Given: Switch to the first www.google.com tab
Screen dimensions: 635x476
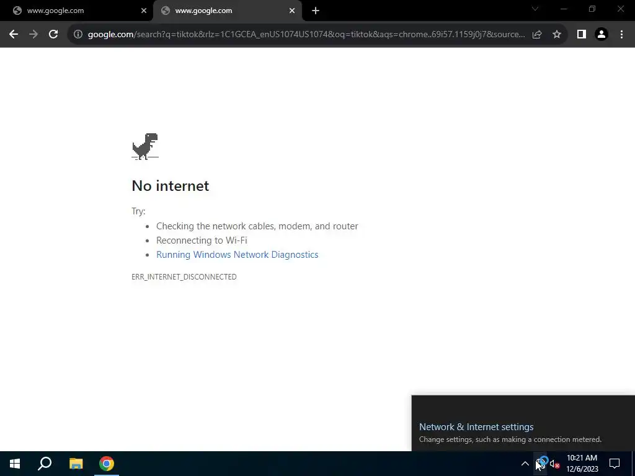Looking at the screenshot, I should pos(77,11).
